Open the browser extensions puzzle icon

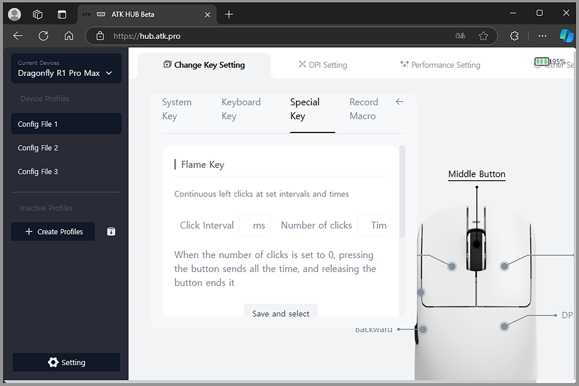(514, 36)
